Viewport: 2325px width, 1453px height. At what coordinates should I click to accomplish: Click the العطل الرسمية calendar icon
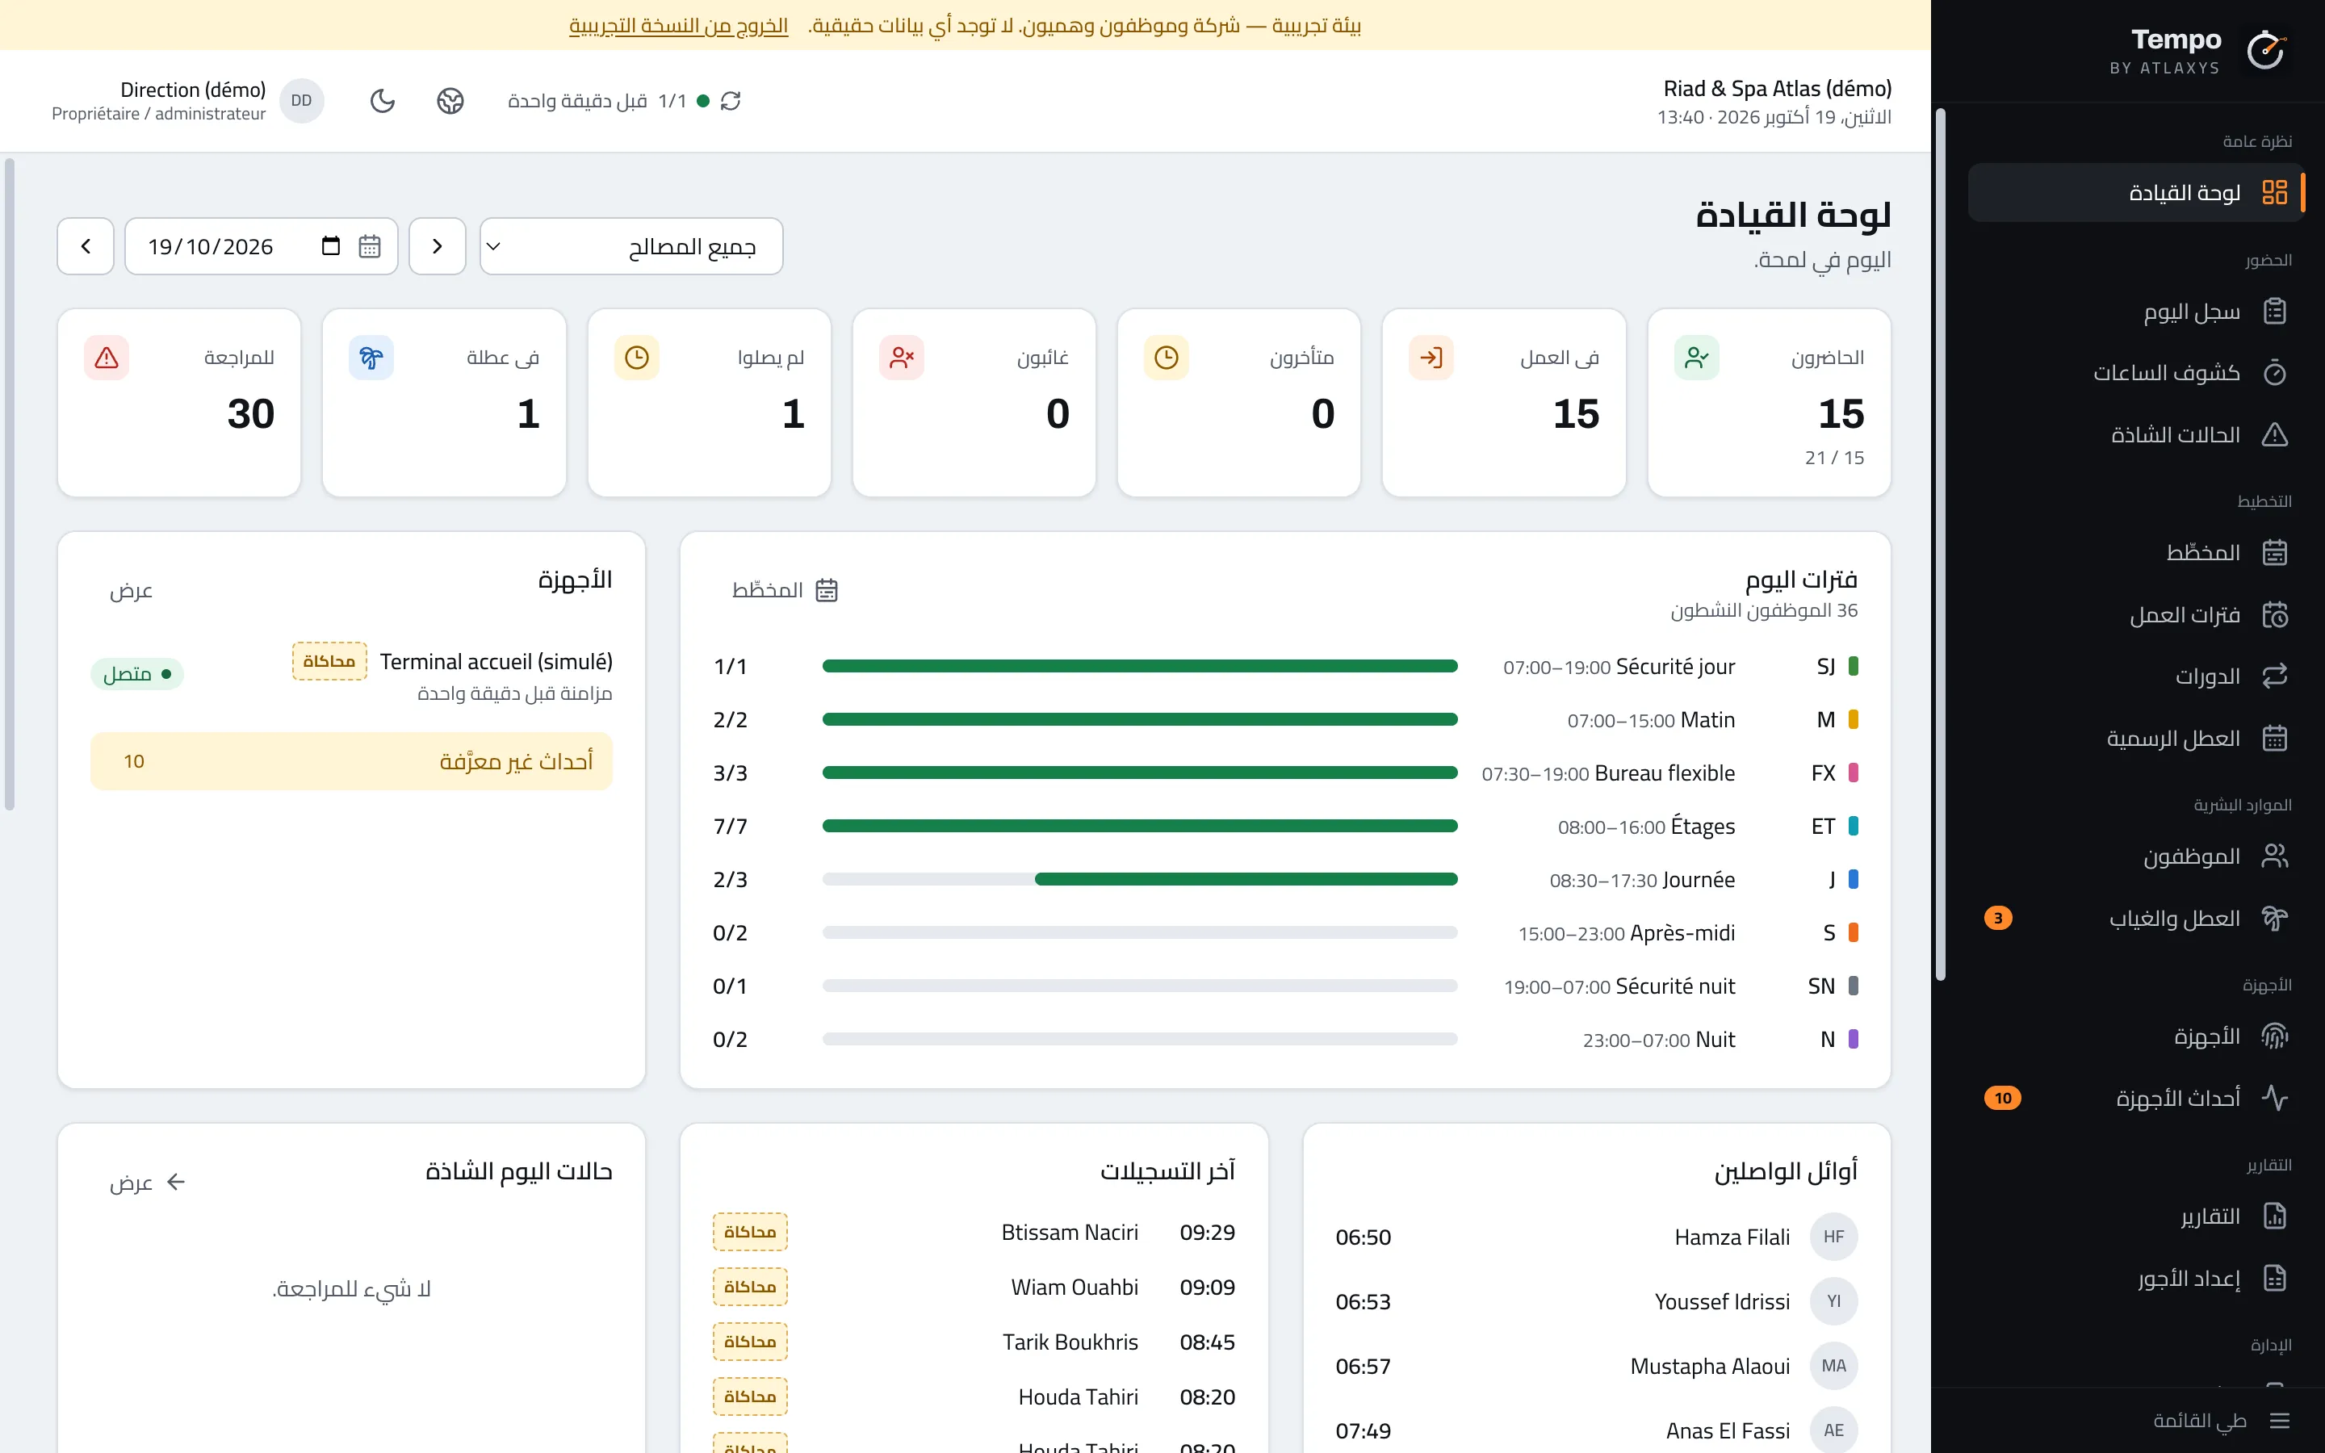(2275, 739)
